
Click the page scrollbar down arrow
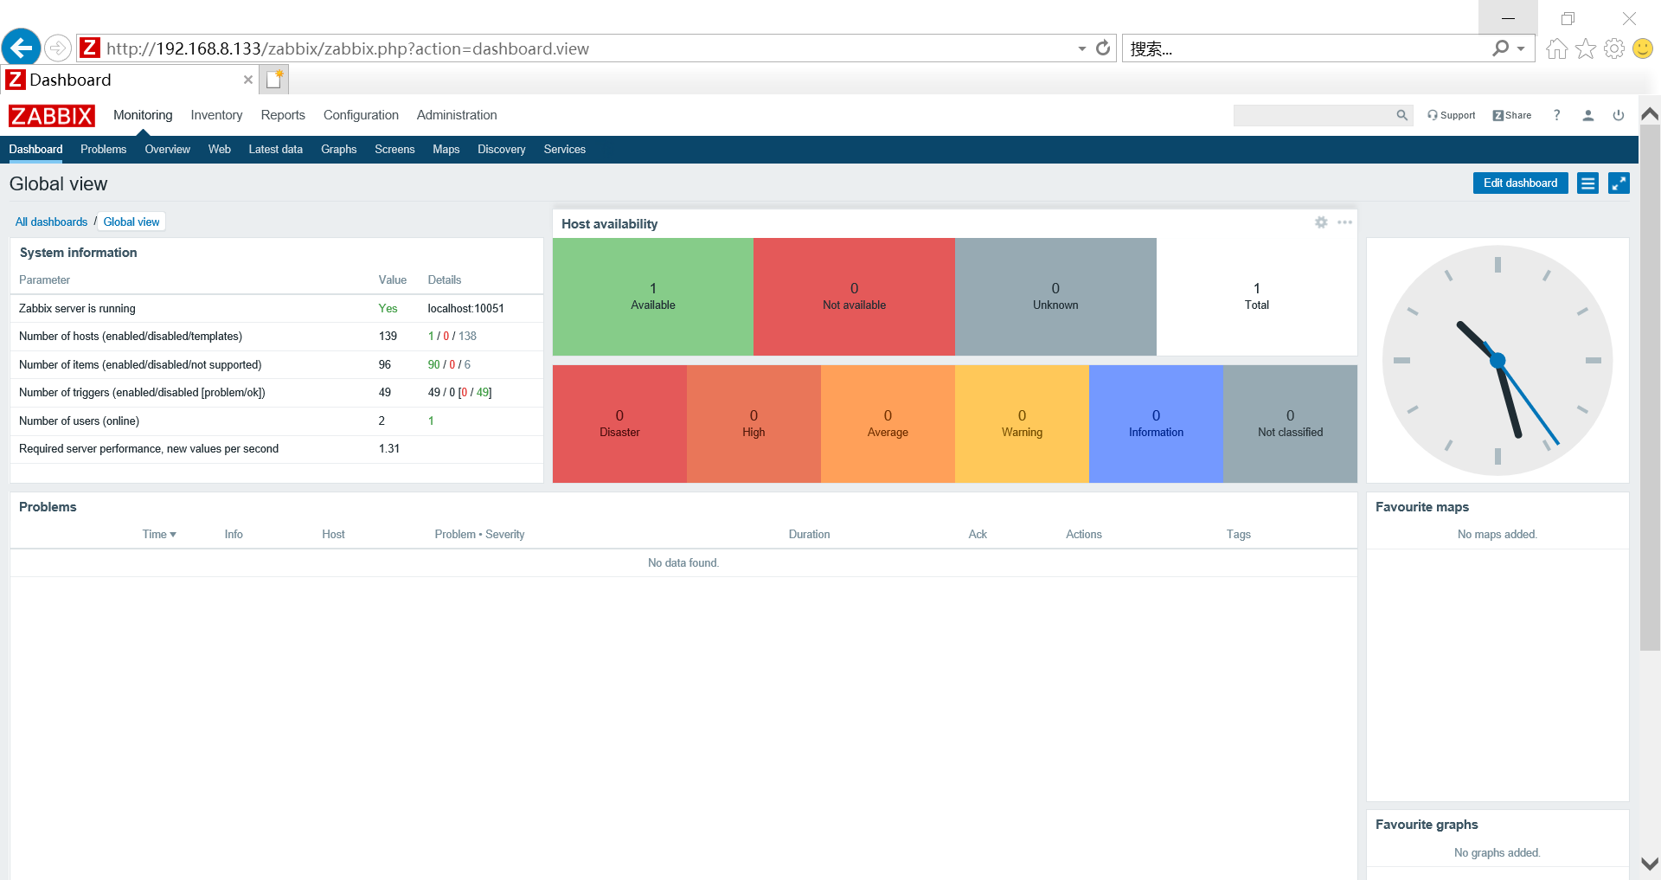pos(1650,864)
